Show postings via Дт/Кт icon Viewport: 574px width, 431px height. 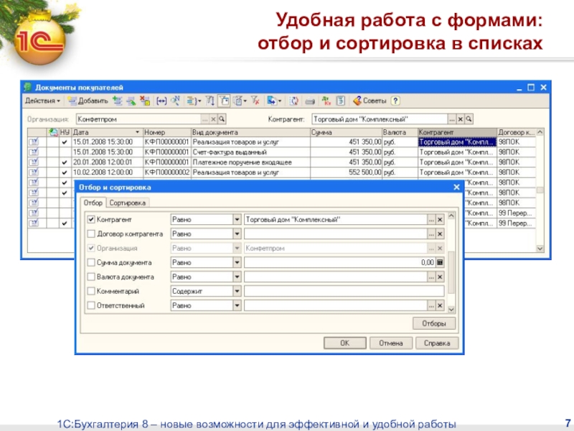click(326, 101)
